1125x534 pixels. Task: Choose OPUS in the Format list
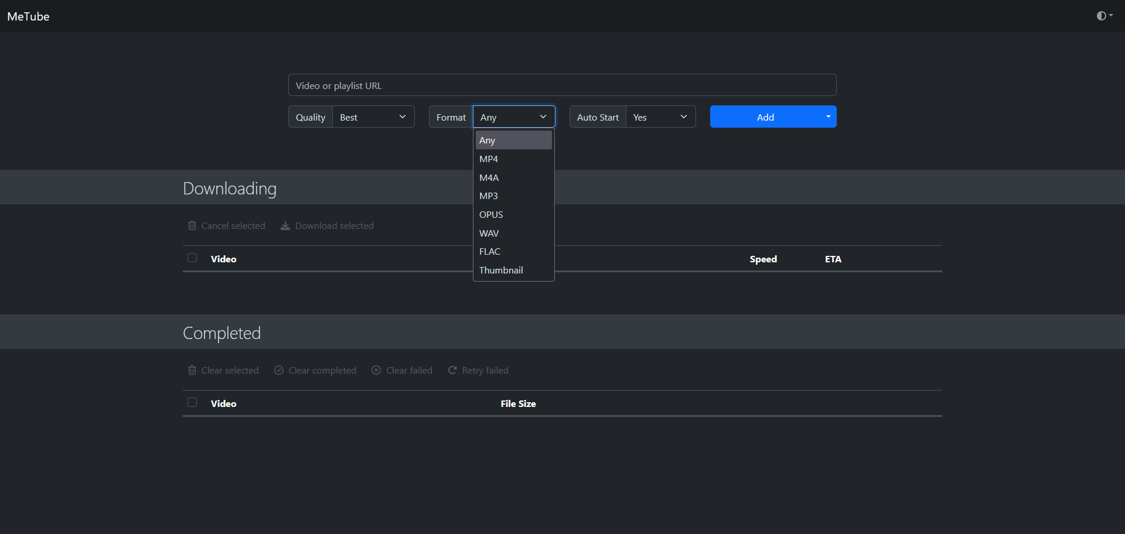coord(514,214)
